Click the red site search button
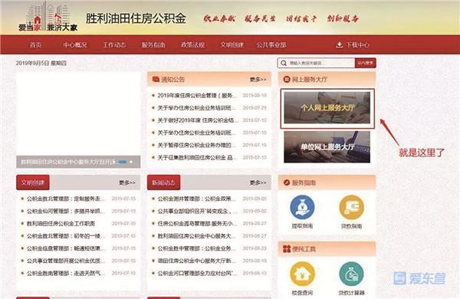The image size is (460, 299). pyautogui.click(x=365, y=63)
